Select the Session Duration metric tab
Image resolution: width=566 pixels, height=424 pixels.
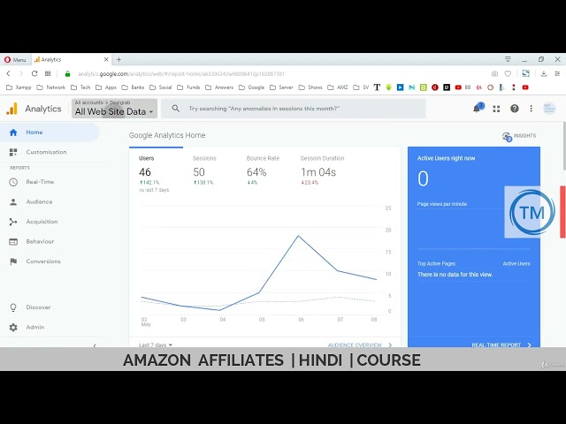[x=322, y=170]
